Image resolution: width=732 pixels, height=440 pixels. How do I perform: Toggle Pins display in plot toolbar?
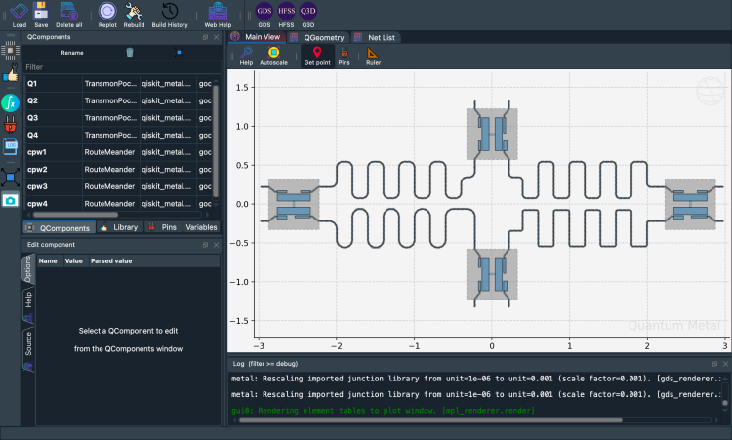[345, 56]
